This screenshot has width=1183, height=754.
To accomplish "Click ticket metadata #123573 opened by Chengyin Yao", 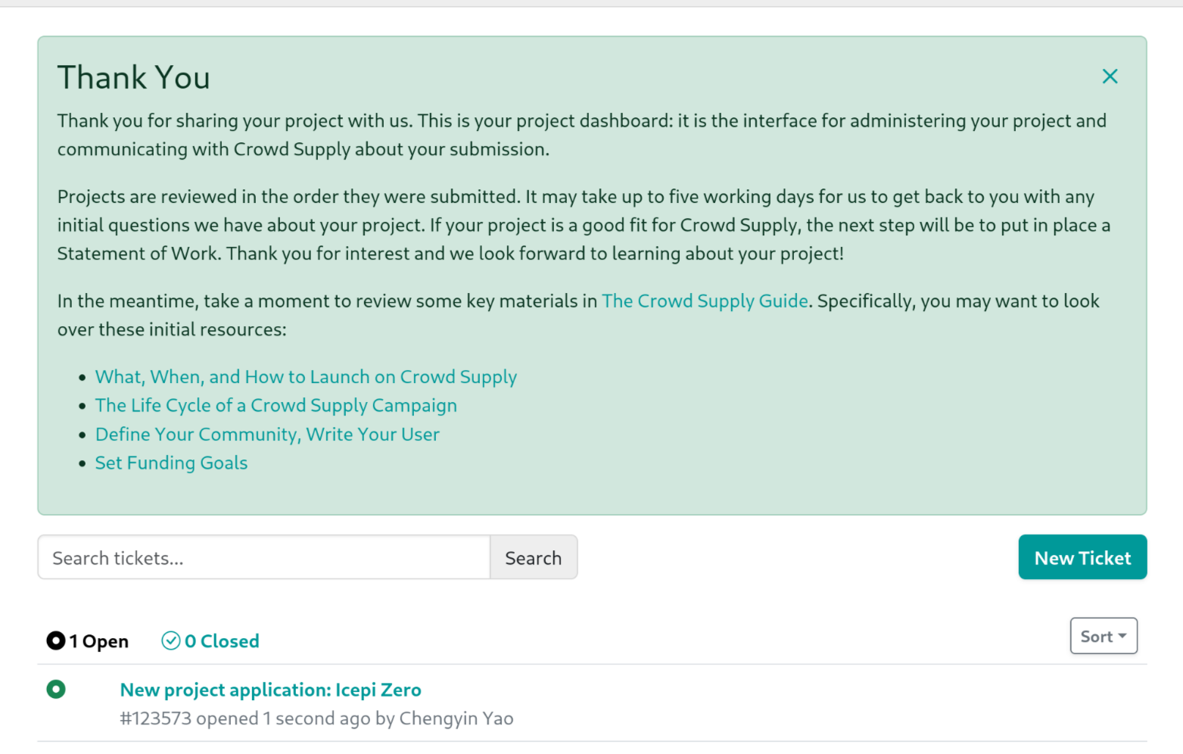I will click(316, 718).
